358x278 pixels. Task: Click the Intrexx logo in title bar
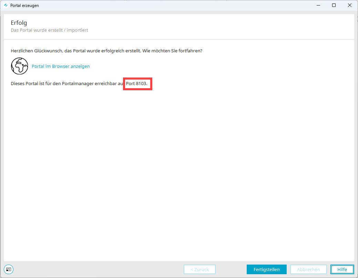click(x=6, y=6)
